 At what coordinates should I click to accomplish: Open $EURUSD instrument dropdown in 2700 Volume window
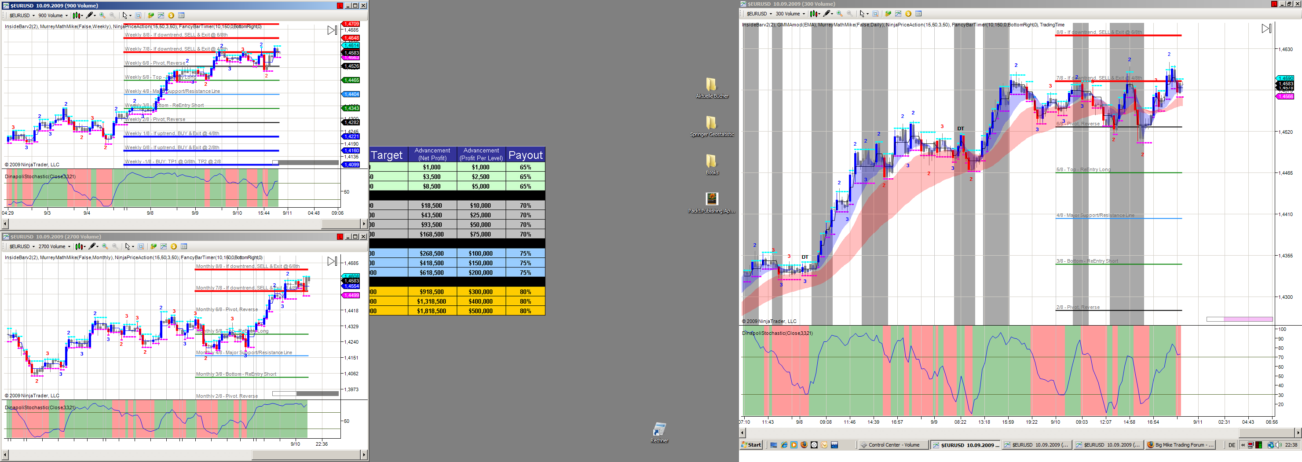22,247
